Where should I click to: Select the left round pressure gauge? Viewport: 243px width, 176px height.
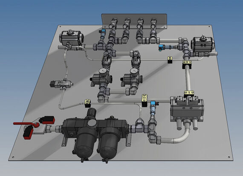[103, 71]
